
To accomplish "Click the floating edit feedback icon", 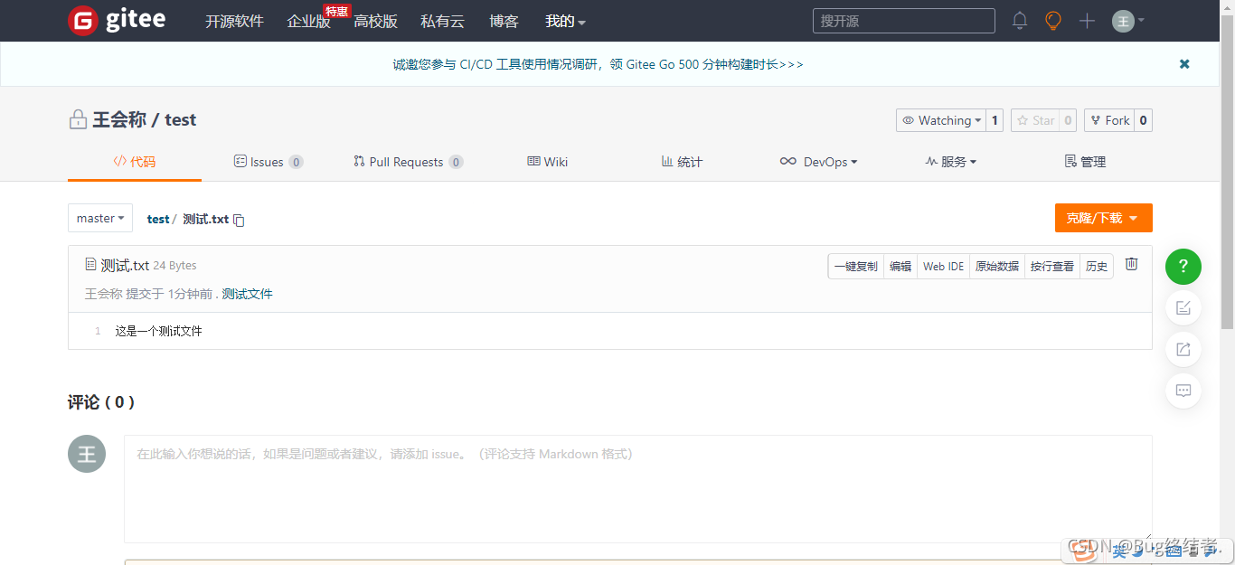I will point(1183,308).
